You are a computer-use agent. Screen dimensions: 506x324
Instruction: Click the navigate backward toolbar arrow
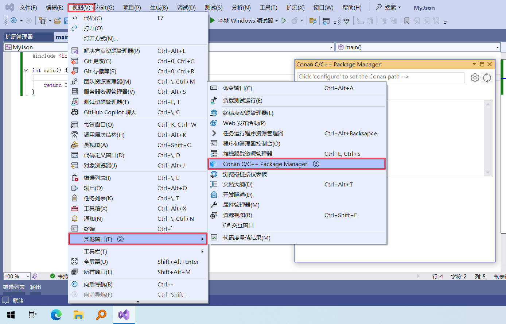[14, 21]
